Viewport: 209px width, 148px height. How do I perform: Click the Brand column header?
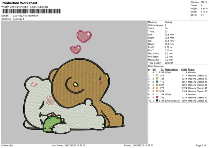point(191,69)
